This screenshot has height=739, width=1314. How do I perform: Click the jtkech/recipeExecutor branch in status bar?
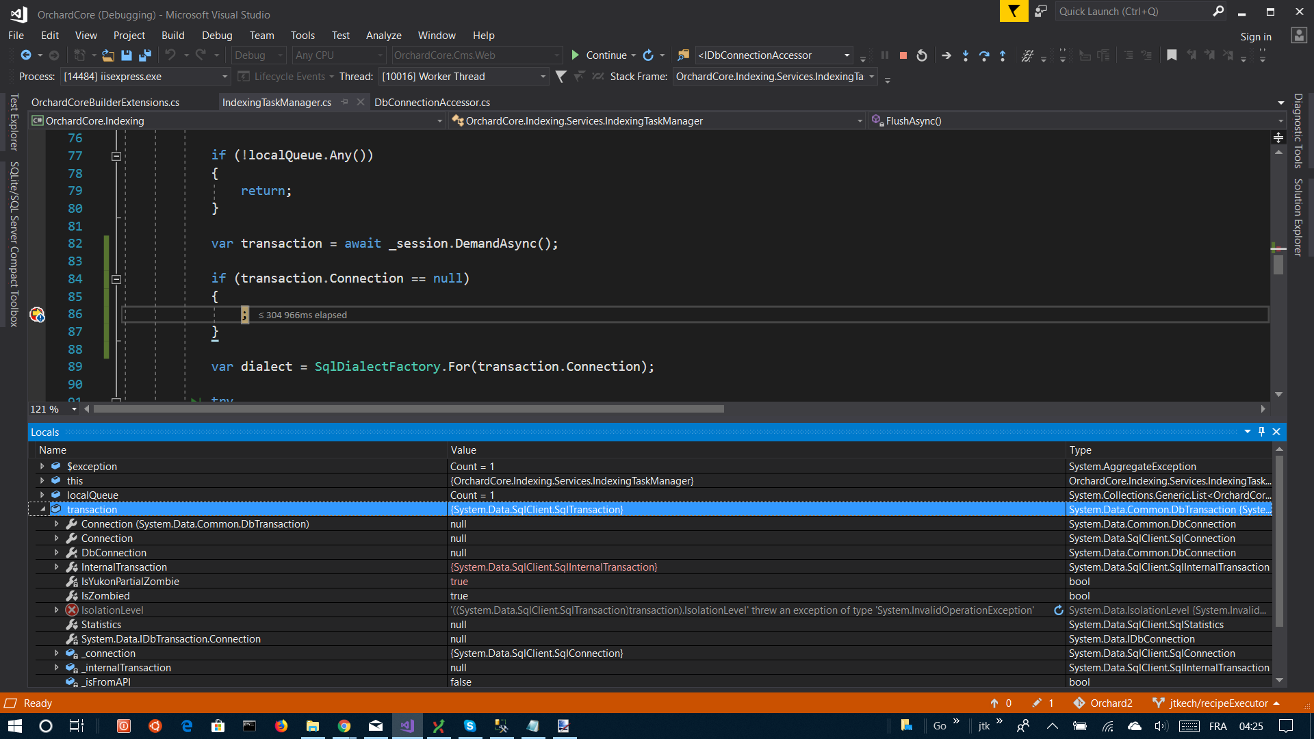(1215, 703)
